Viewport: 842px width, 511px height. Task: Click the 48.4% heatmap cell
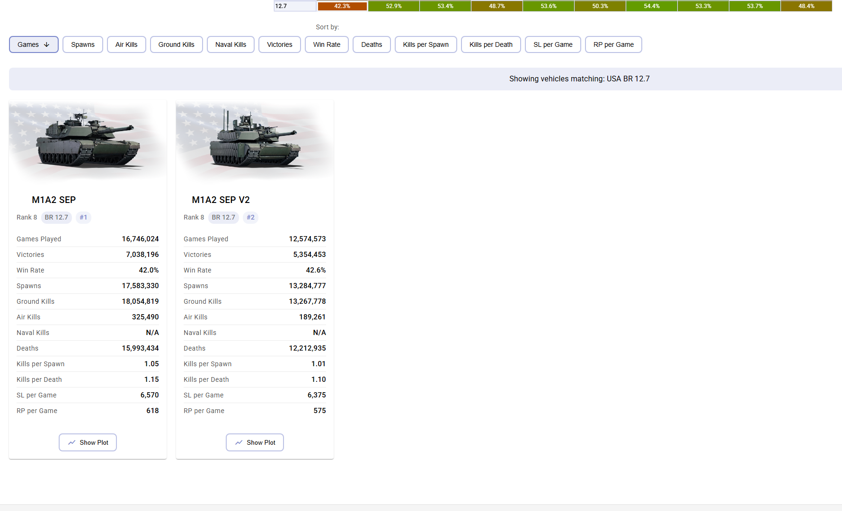(x=807, y=6)
